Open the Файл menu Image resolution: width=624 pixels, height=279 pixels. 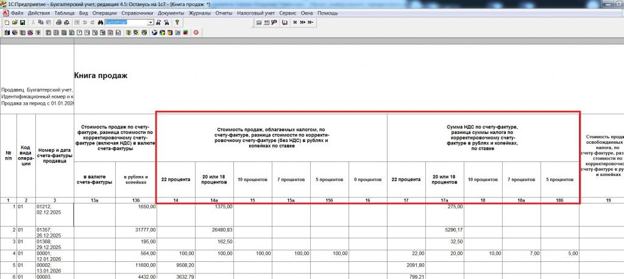pyautogui.click(x=17, y=13)
